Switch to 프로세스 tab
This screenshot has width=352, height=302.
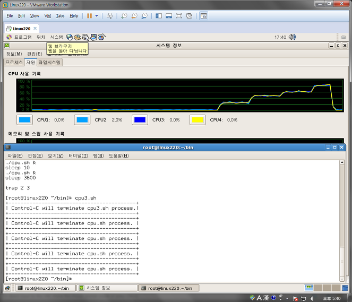[x=14, y=63]
